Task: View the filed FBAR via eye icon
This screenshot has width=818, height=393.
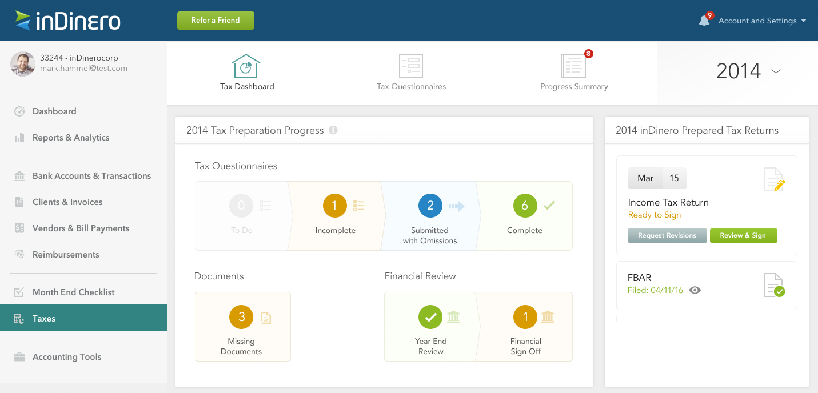Action: coord(695,290)
